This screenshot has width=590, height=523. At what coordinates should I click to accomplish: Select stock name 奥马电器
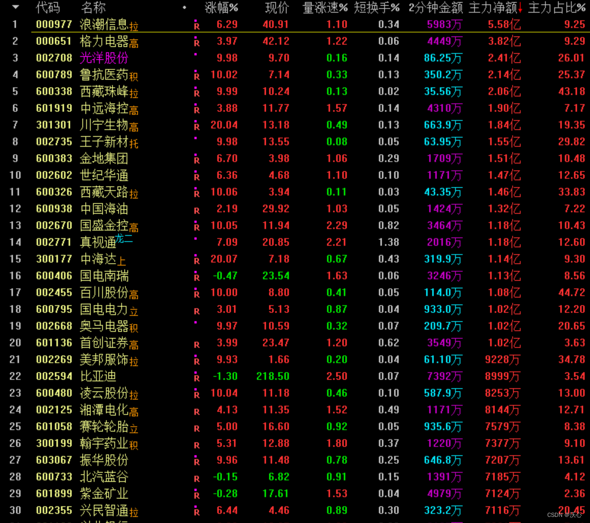104,326
